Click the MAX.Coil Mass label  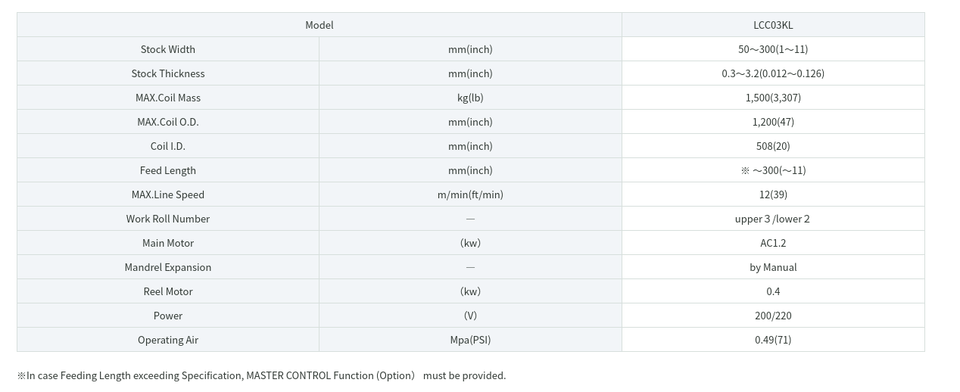(x=168, y=98)
